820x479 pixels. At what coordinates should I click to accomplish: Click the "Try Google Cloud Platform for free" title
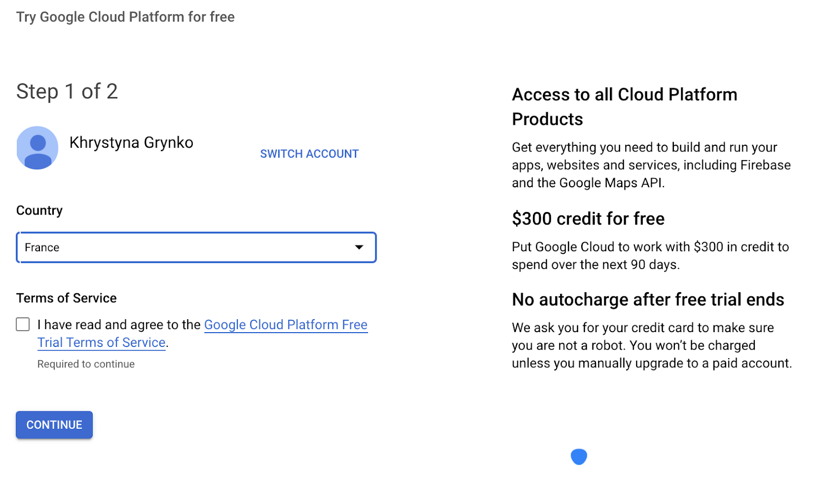click(126, 17)
